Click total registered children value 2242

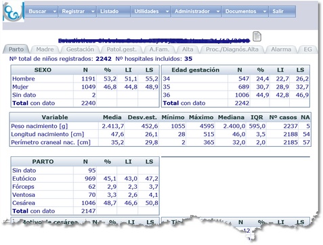click(x=104, y=59)
